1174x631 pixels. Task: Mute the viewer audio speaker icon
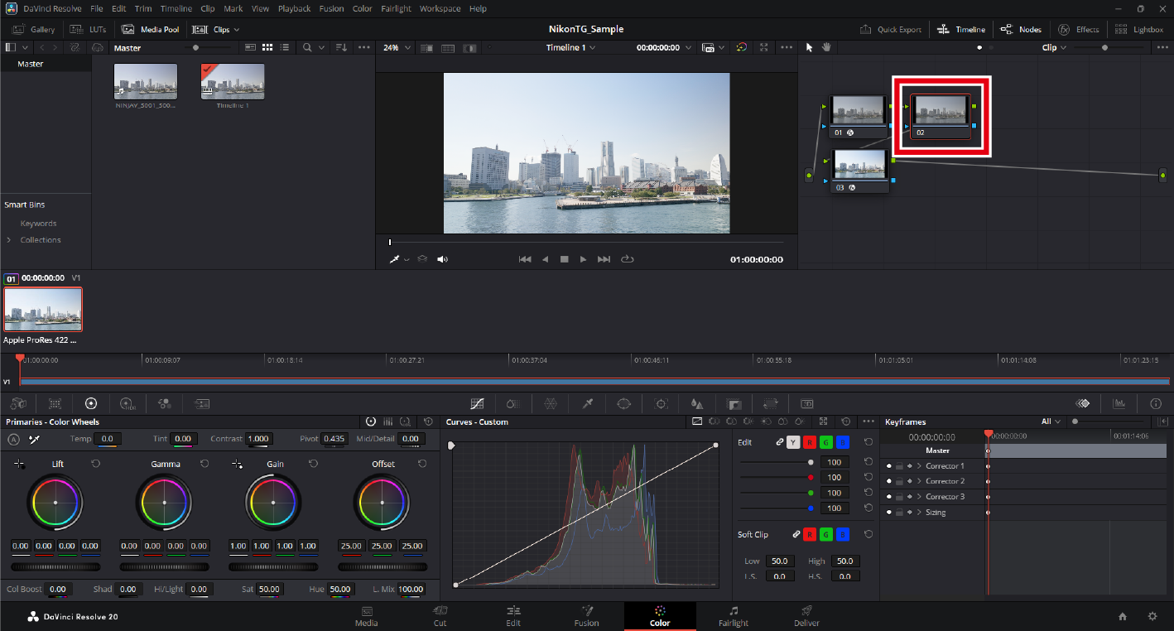(x=442, y=259)
